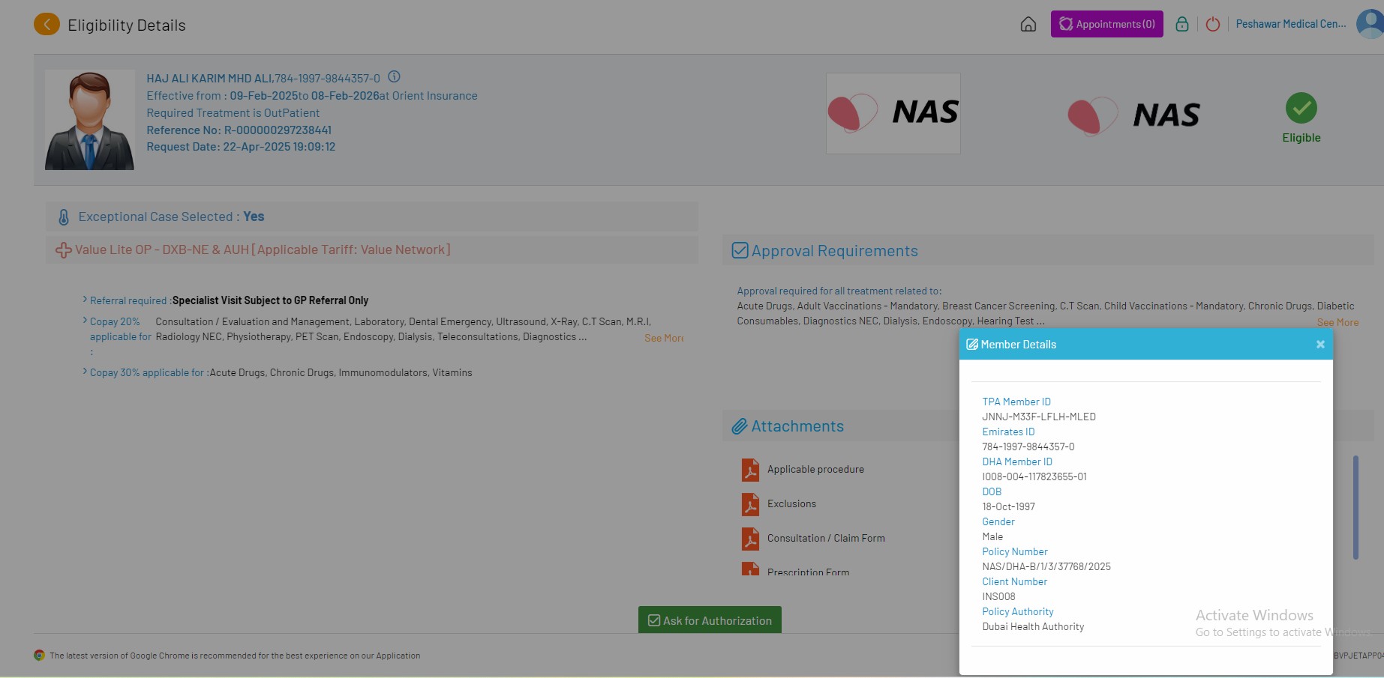
Task: Open the Exclusions PDF icon
Action: [750, 504]
